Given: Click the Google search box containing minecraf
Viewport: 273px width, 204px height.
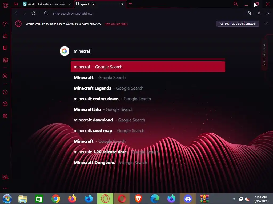Looking at the screenshot, I should click(148, 51).
